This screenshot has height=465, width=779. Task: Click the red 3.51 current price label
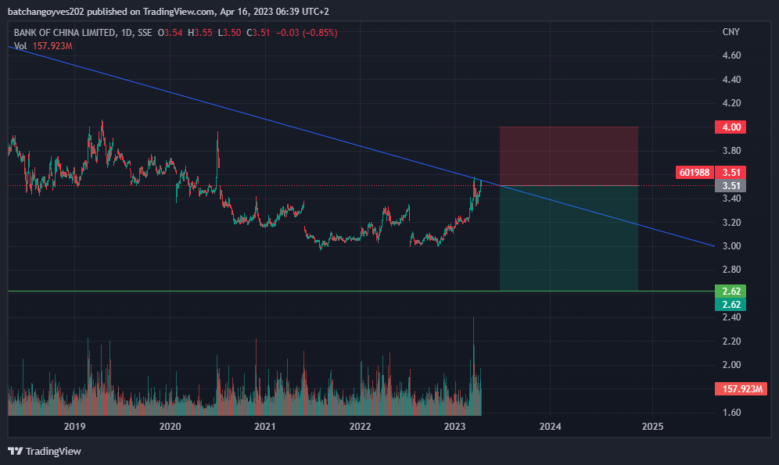pos(731,172)
